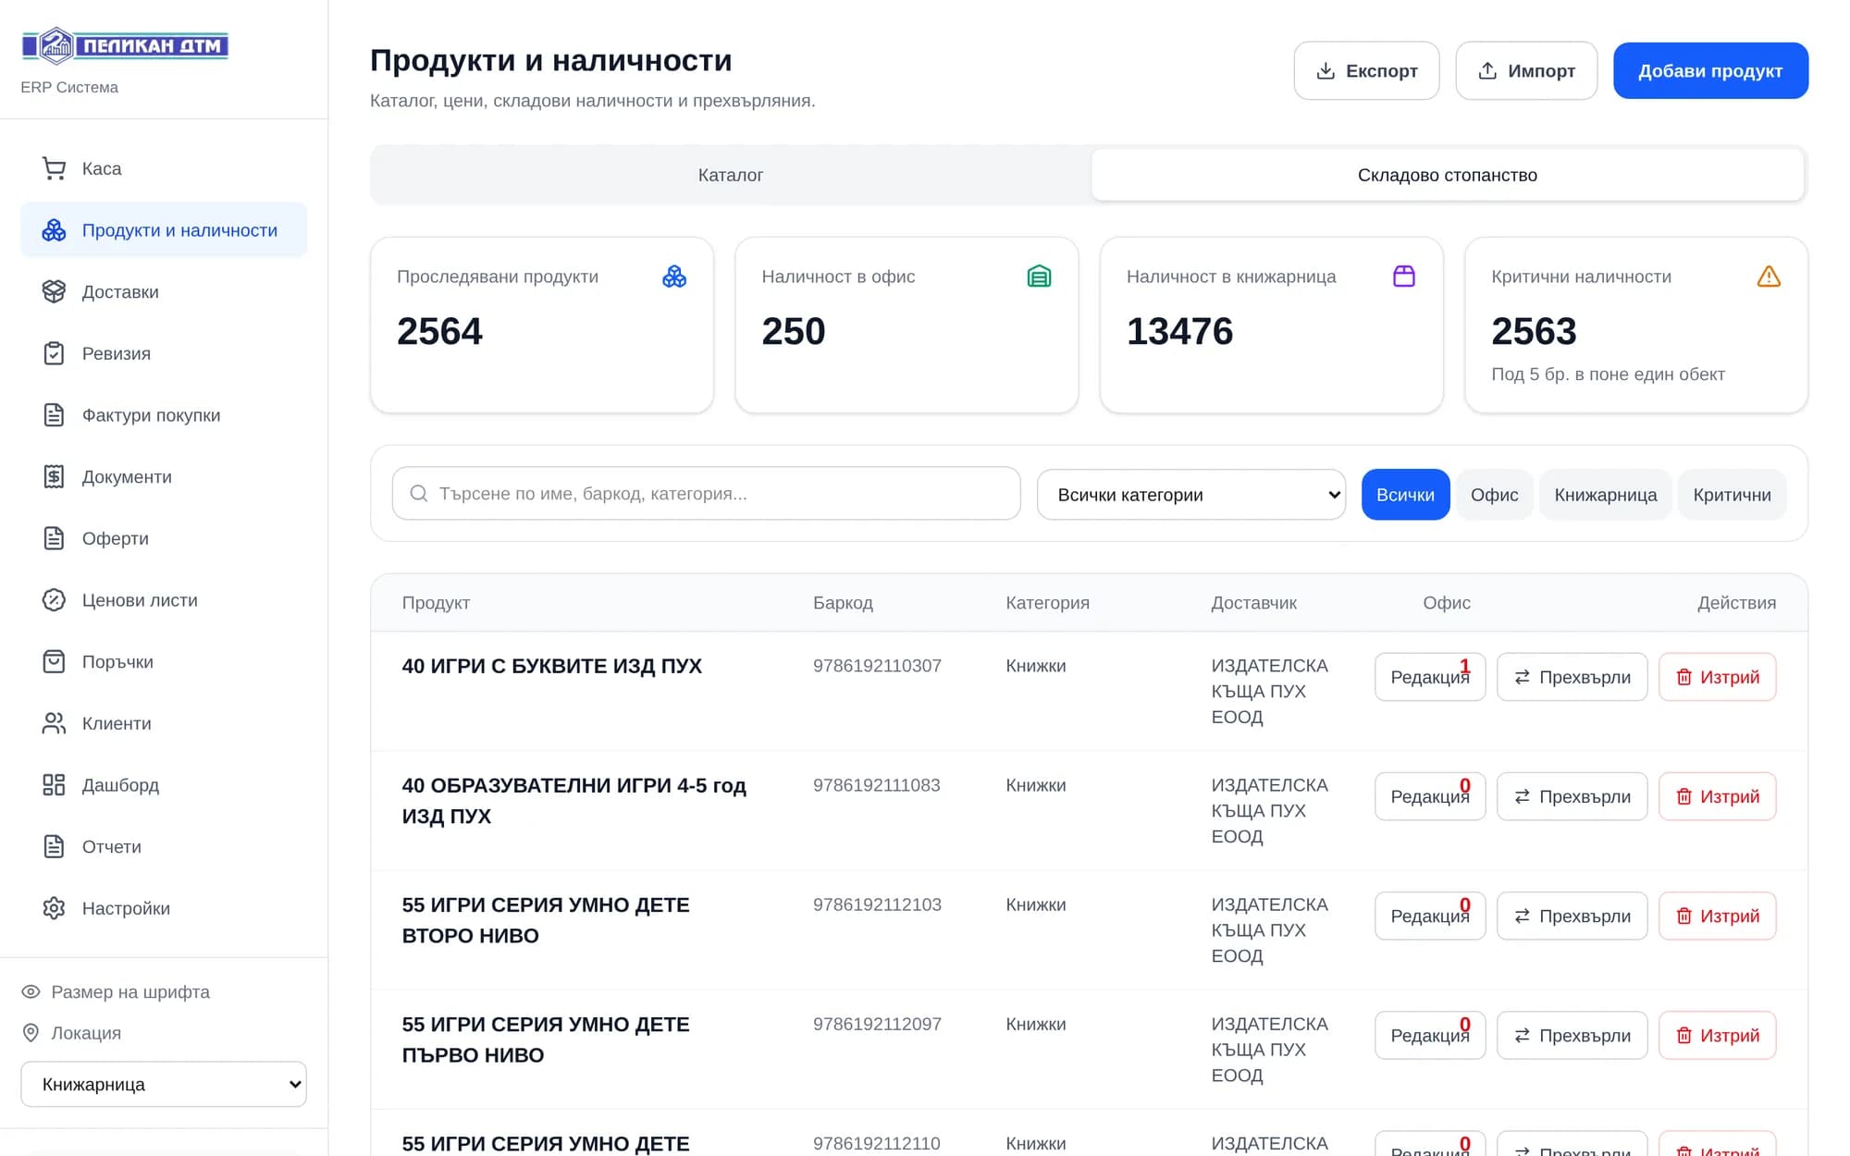Viewport: 1850px width, 1156px height.
Task: Click the Критични наличности warning triangle icon
Action: (1769, 277)
